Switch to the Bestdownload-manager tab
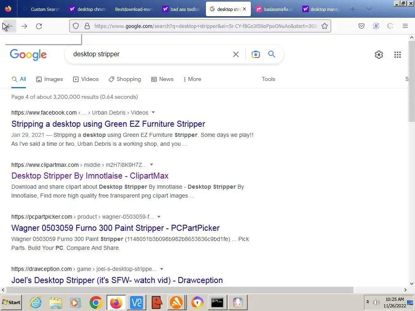415x311 pixels. 134,9
